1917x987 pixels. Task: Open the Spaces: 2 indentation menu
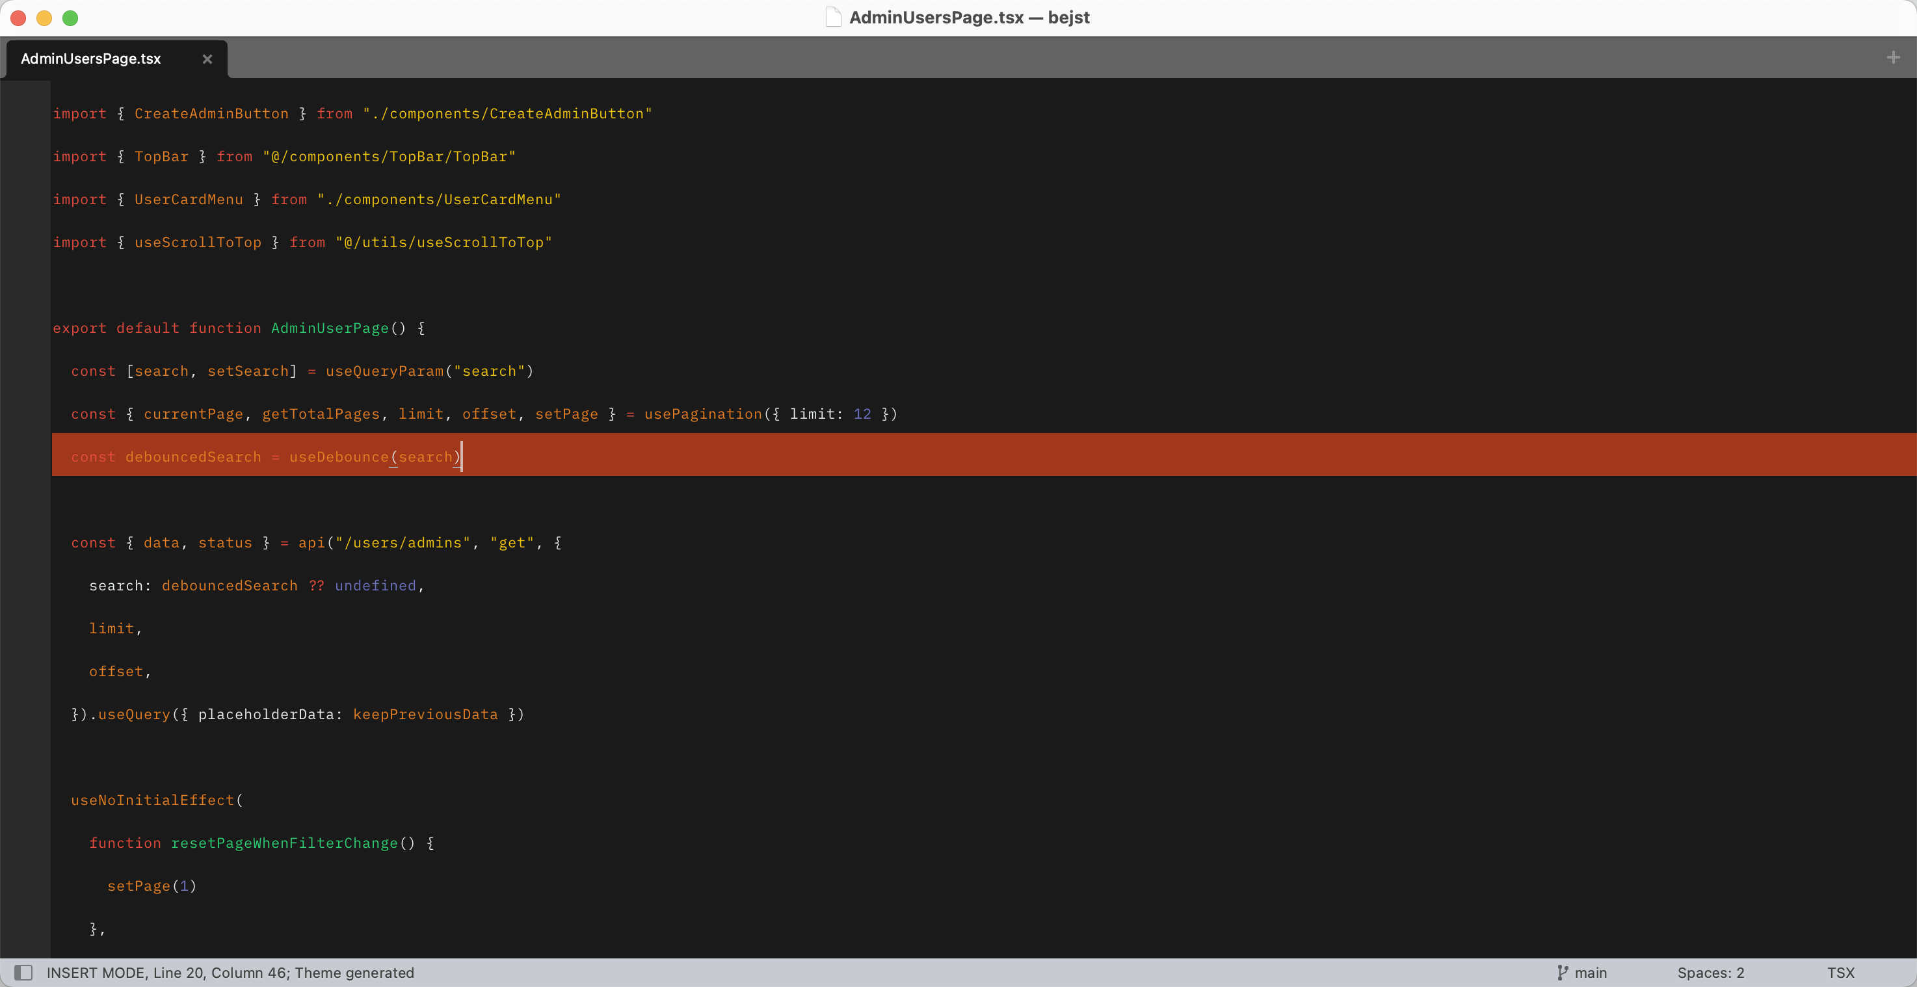pos(1710,972)
